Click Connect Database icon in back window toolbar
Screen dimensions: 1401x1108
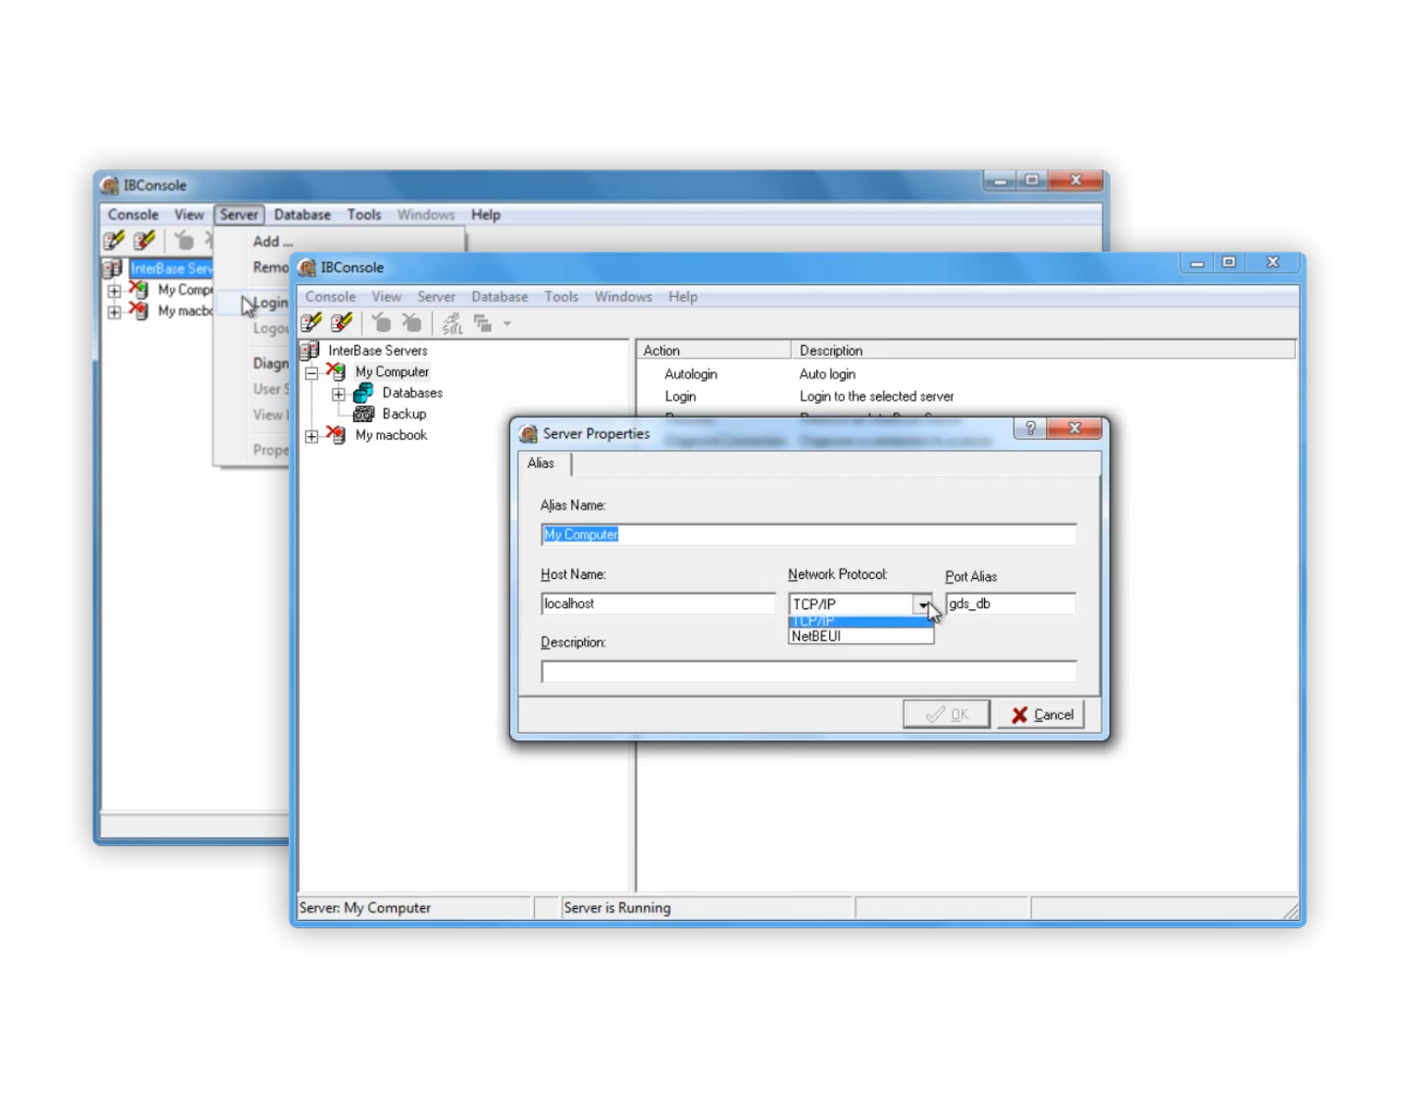coord(184,241)
